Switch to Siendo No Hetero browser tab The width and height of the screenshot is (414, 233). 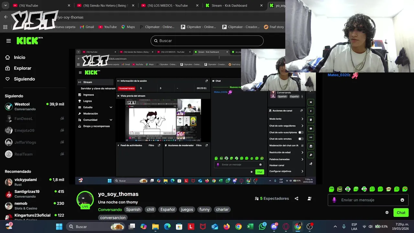click(105, 6)
